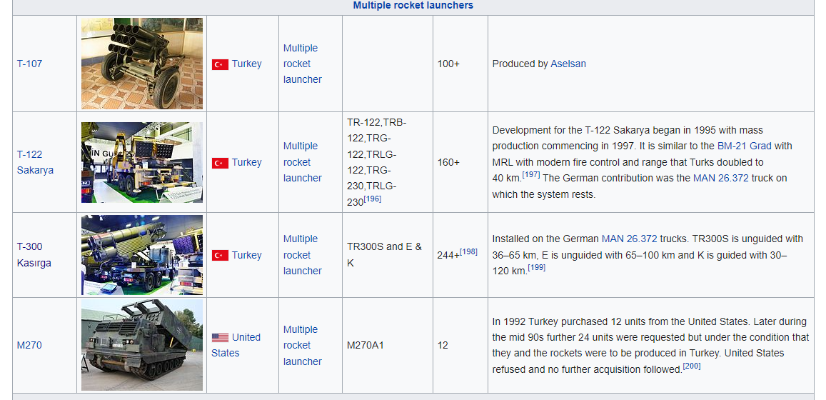
Task: Jump to citation 196 after TRLG-230
Action: (x=373, y=199)
